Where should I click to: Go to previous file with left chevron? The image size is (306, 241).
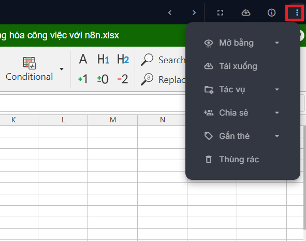coord(170,12)
